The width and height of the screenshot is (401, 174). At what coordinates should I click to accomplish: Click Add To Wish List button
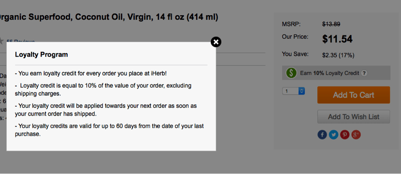coord(354,117)
